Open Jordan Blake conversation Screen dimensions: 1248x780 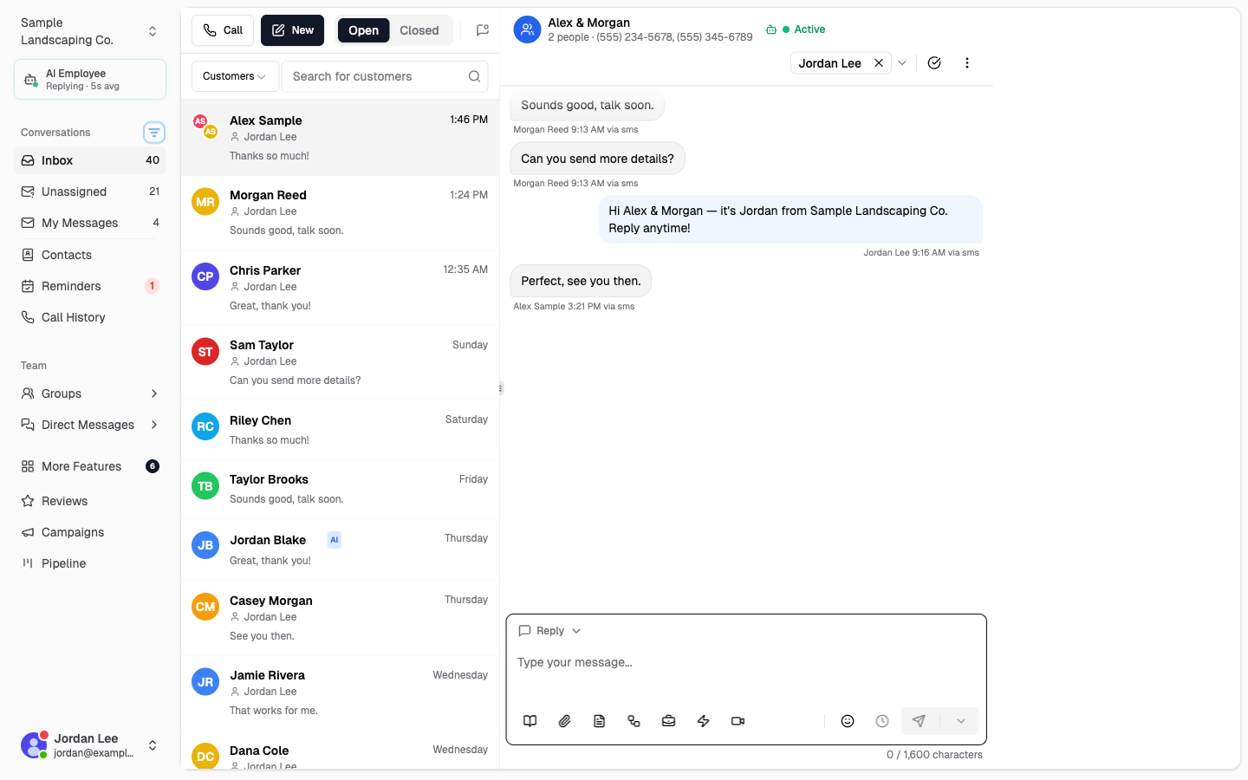[x=340, y=549]
